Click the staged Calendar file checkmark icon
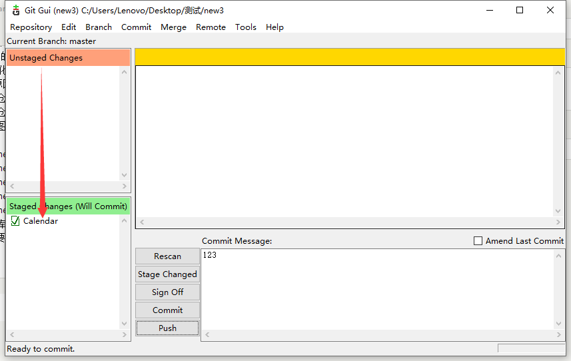 (15, 221)
